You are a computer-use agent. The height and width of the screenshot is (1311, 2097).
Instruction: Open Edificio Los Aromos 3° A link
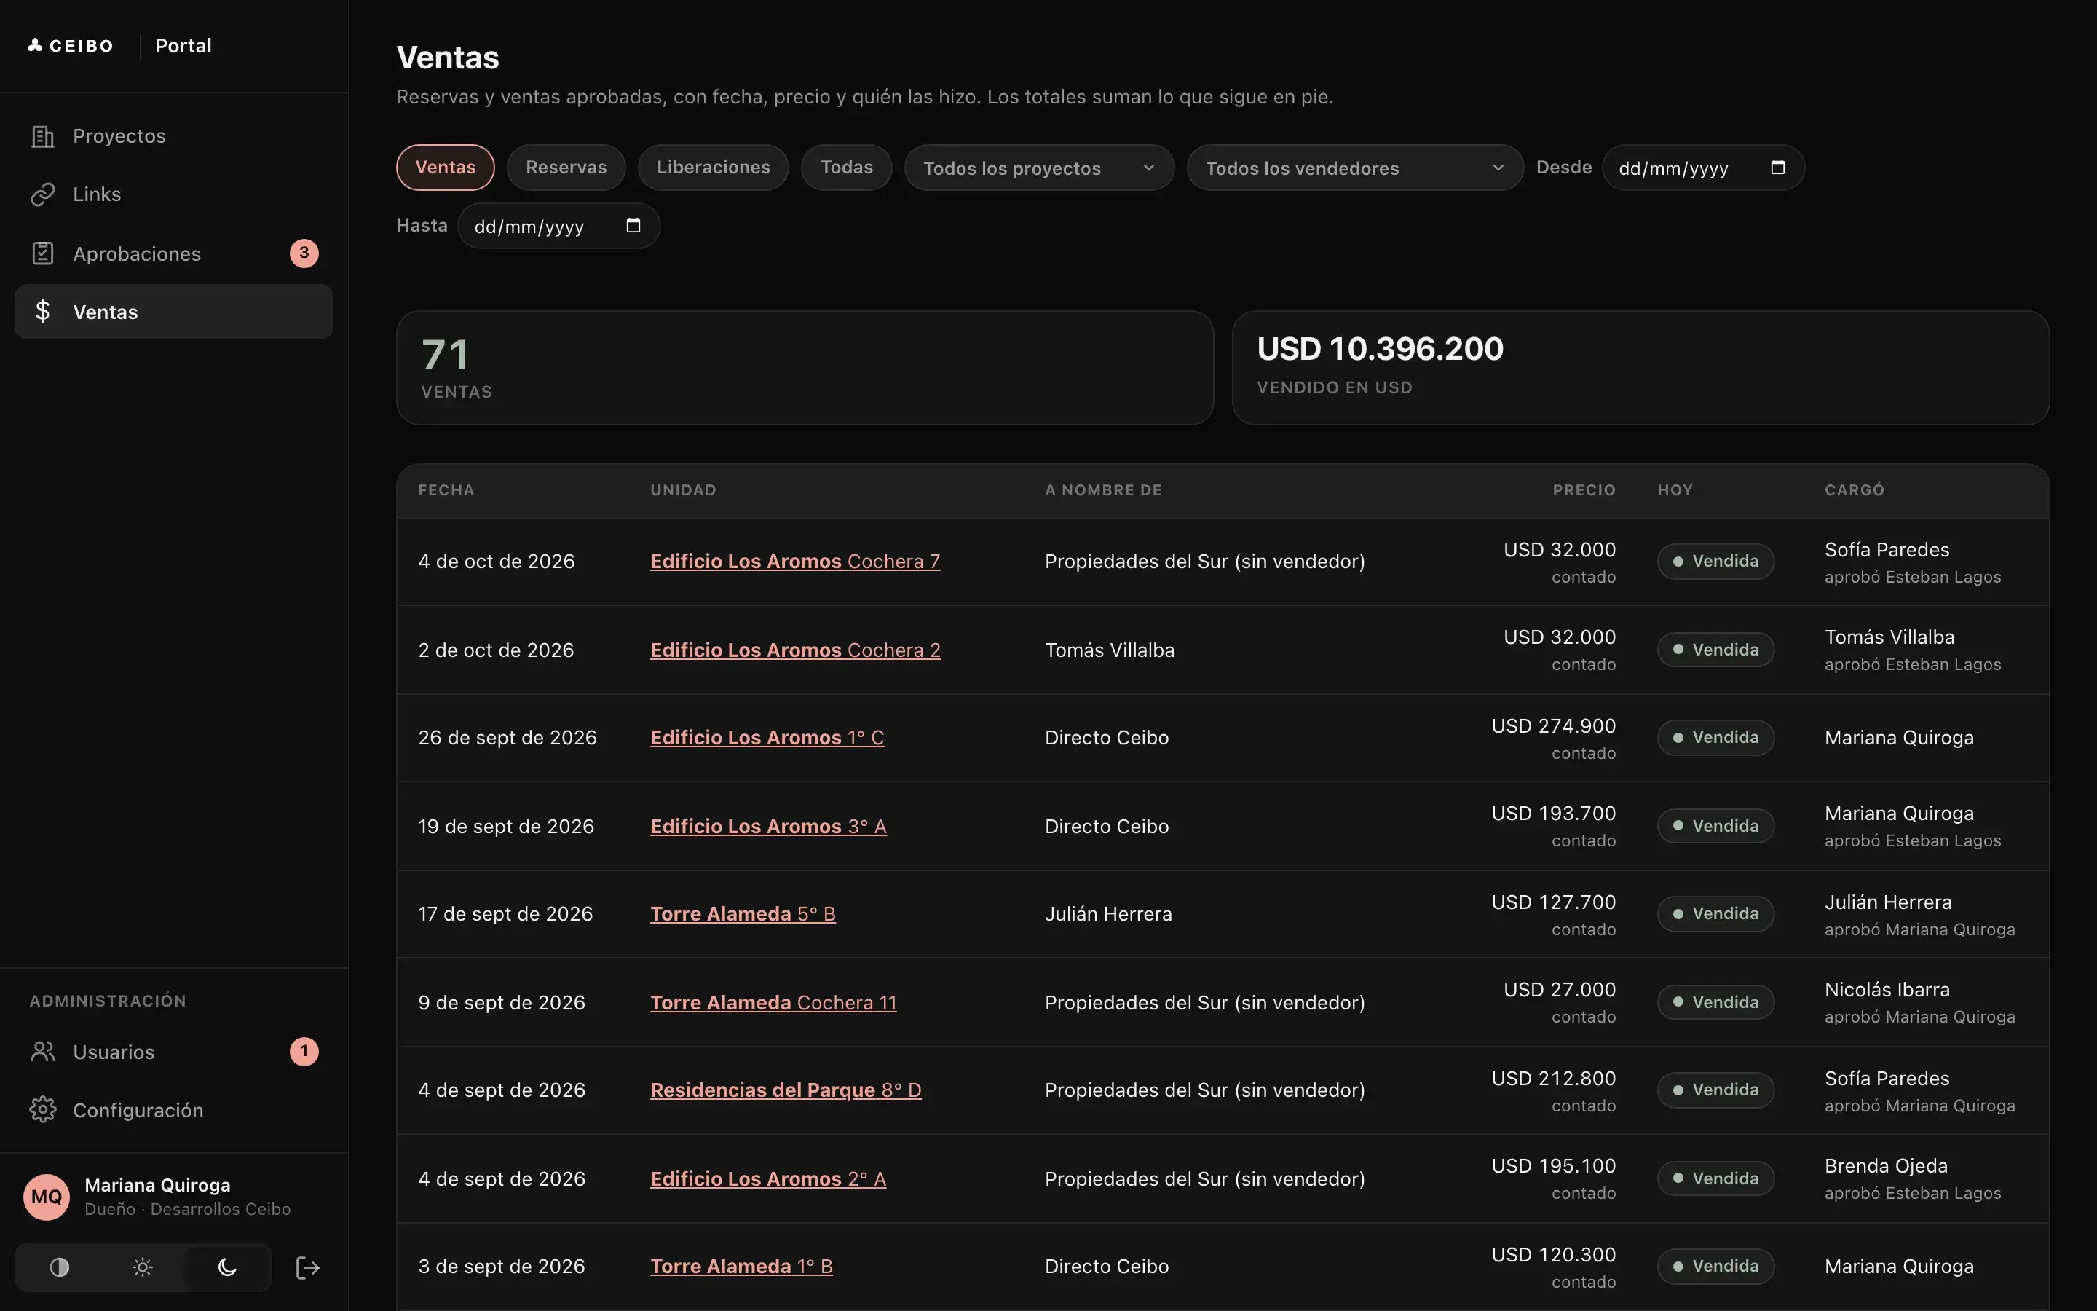[767, 827]
